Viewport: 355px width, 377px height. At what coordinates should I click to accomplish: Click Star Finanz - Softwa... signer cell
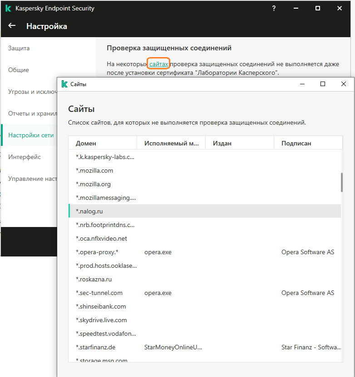(x=311, y=347)
